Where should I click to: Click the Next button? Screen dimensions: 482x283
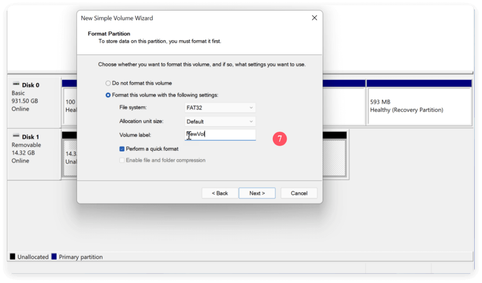257,193
